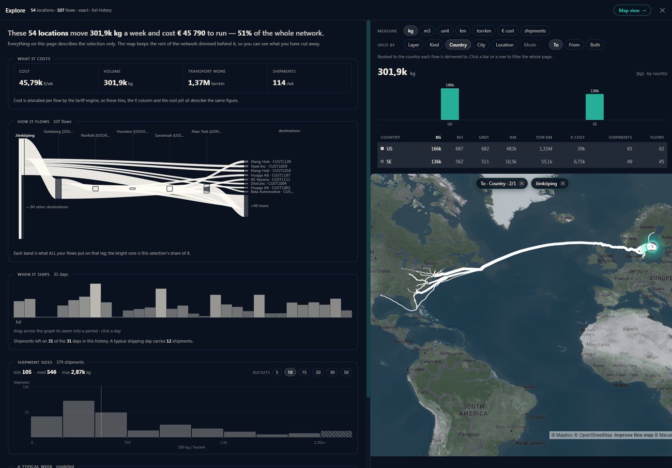Split by Kind
The image size is (672, 468).
(x=434, y=45)
